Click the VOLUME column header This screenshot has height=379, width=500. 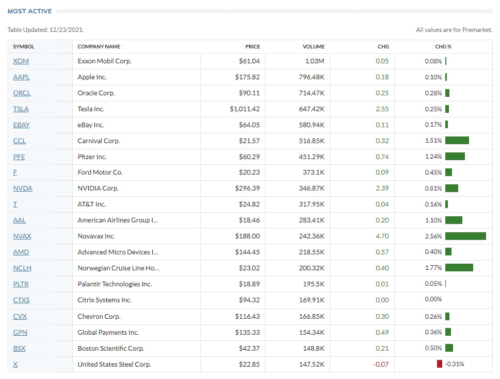pos(313,47)
